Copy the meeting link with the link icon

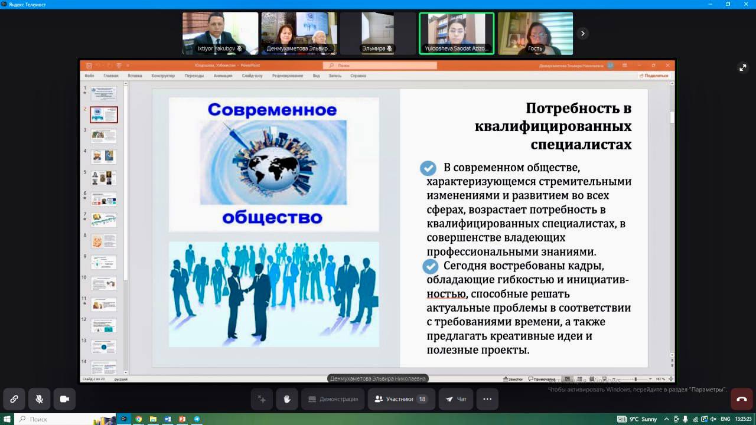point(14,399)
